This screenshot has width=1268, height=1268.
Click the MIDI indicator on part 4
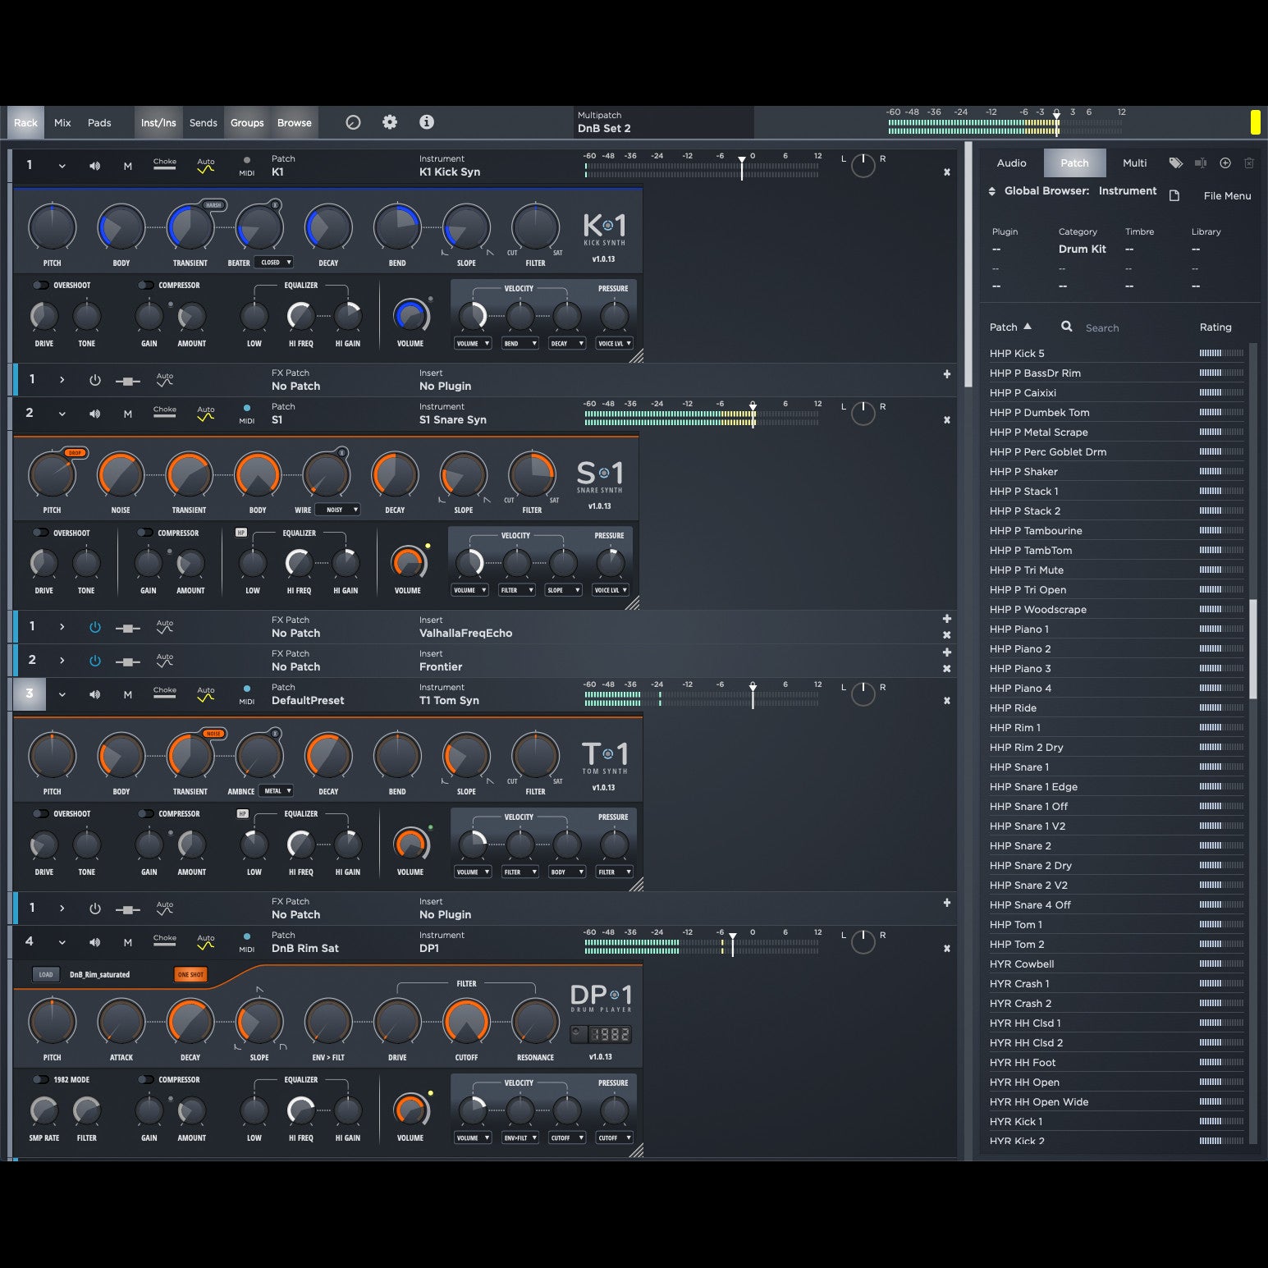(247, 941)
